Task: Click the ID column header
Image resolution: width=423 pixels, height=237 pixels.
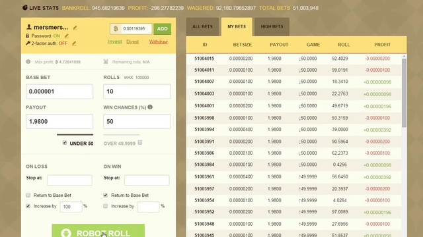Action: 205,45
